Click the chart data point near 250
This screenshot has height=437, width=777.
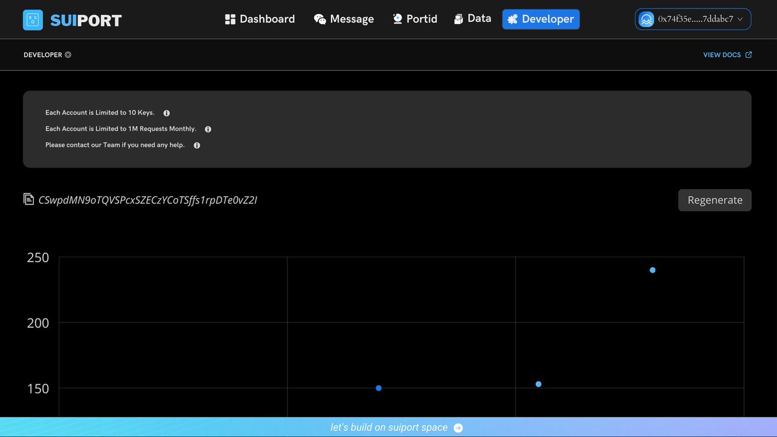coord(653,270)
